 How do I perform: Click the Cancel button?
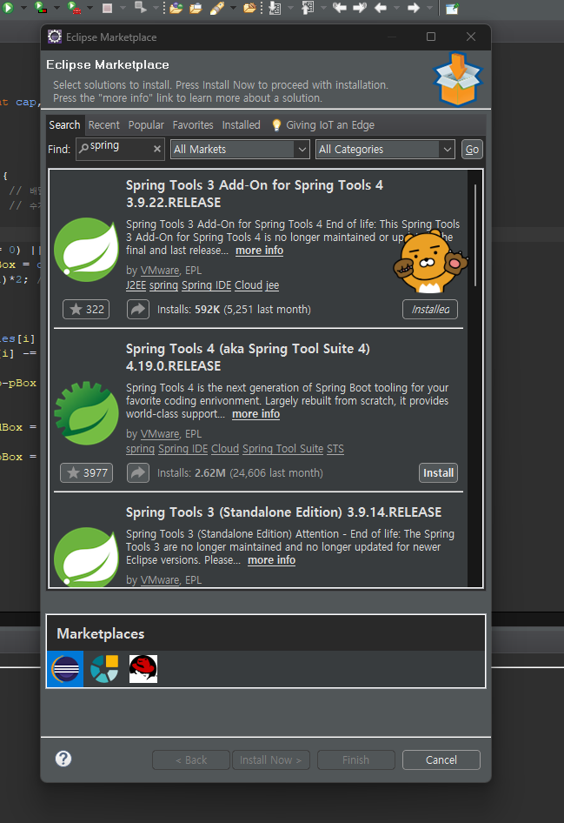click(441, 760)
